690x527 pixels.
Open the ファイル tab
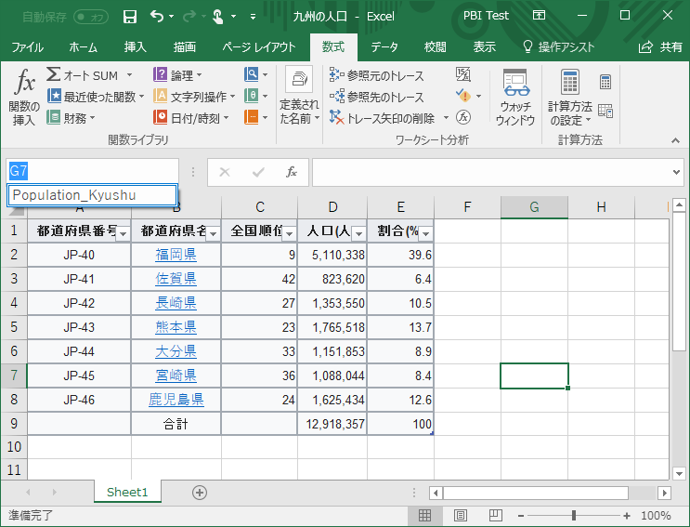pyautogui.click(x=27, y=47)
